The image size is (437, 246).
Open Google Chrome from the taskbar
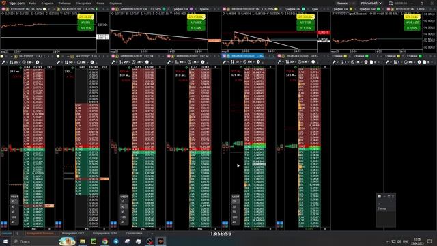[104, 241]
